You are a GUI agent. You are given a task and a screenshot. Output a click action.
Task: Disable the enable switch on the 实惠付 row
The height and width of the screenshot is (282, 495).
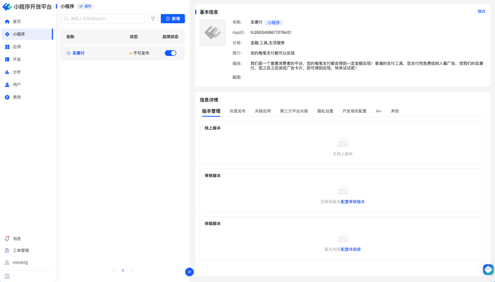pos(170,53)
